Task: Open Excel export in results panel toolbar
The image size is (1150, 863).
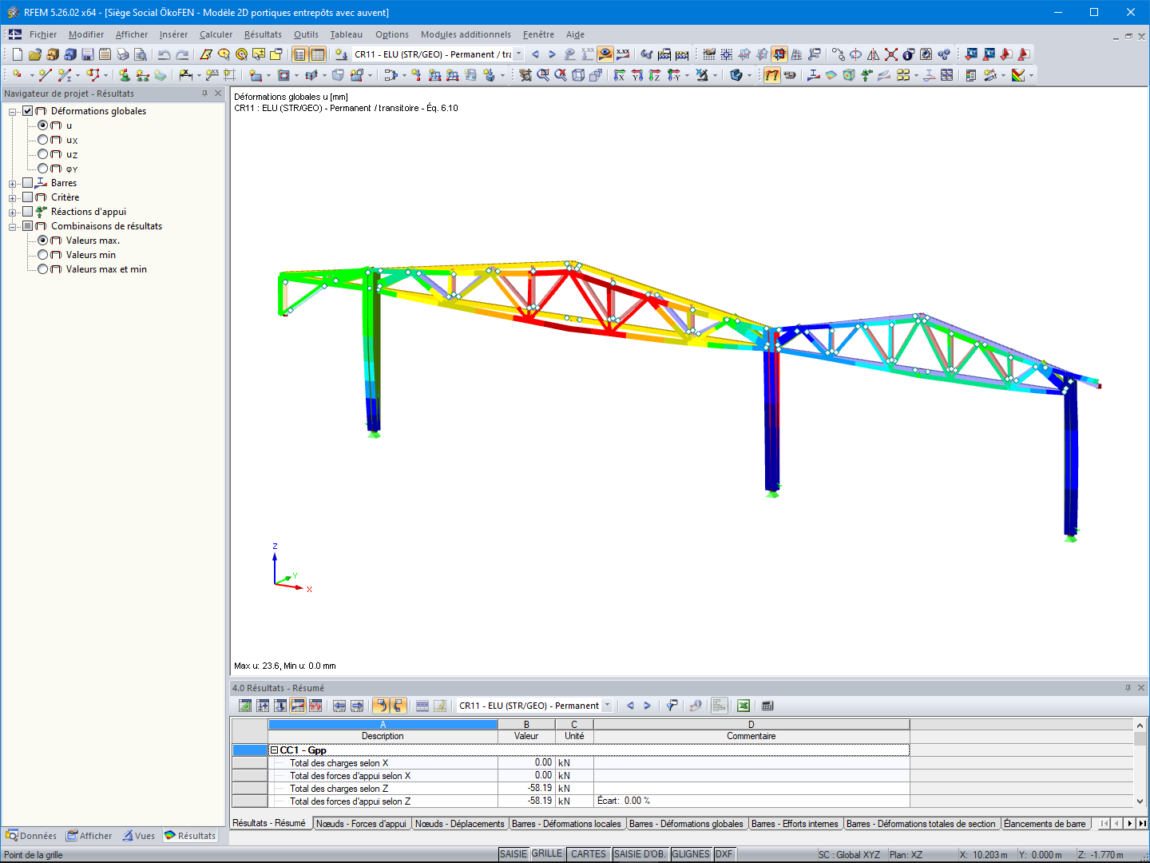Action: (x=742, y=706)
